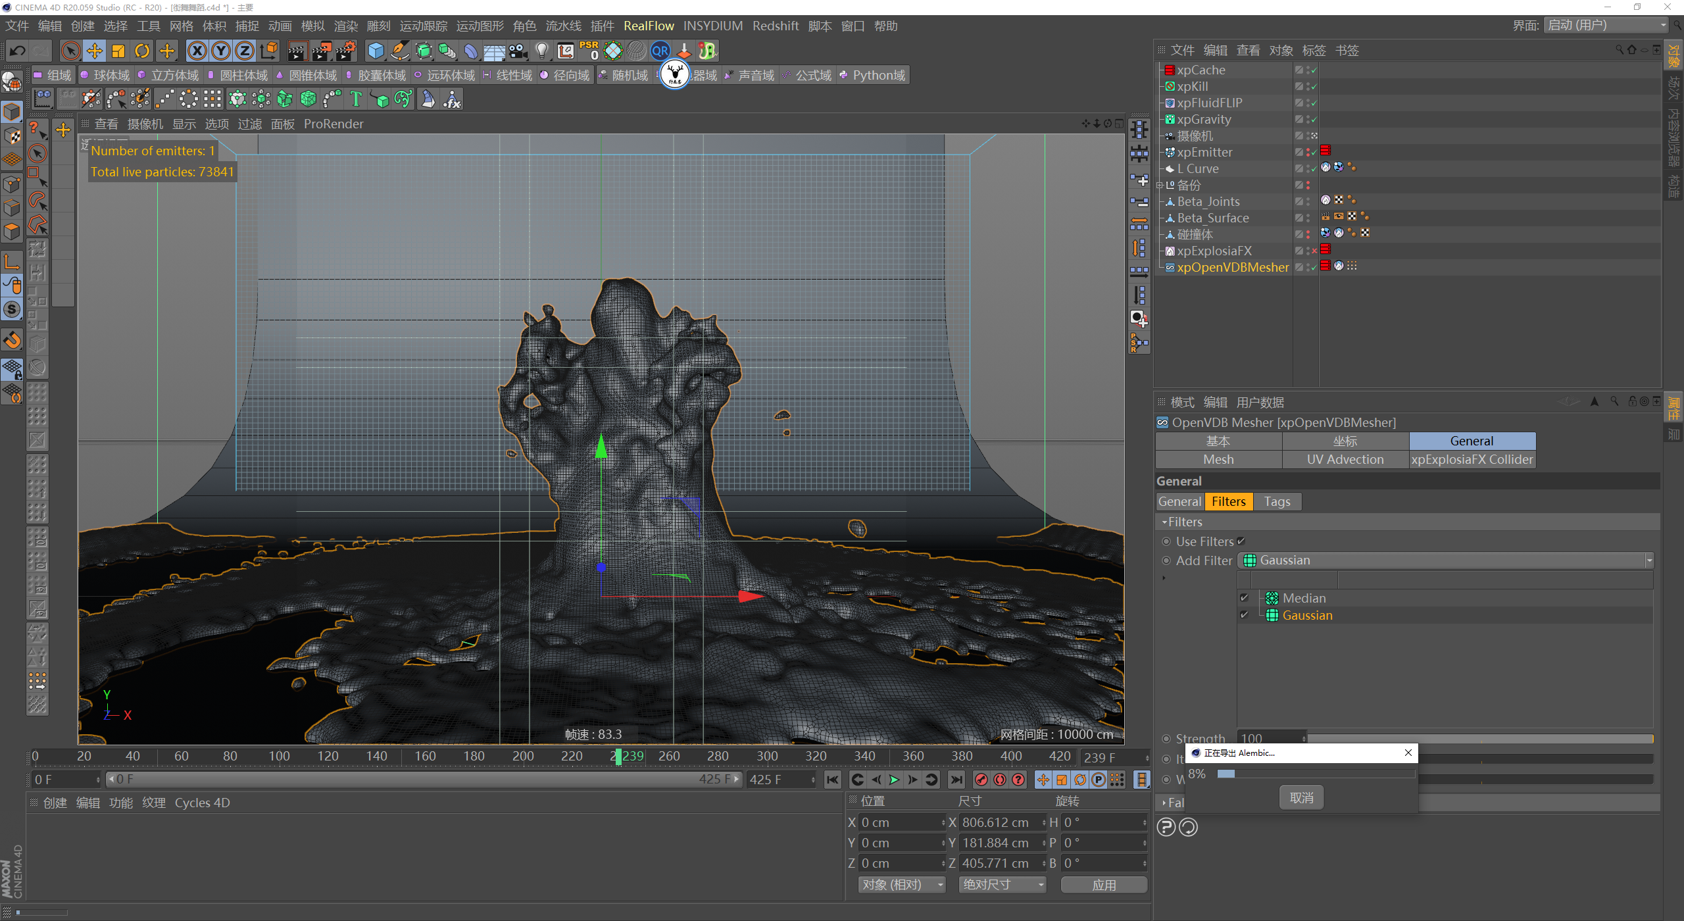Image resolution: width=1684 pixels, height=921 pixels.
Task: Select the Move tool in top toolbar
Action: (95, 51)
